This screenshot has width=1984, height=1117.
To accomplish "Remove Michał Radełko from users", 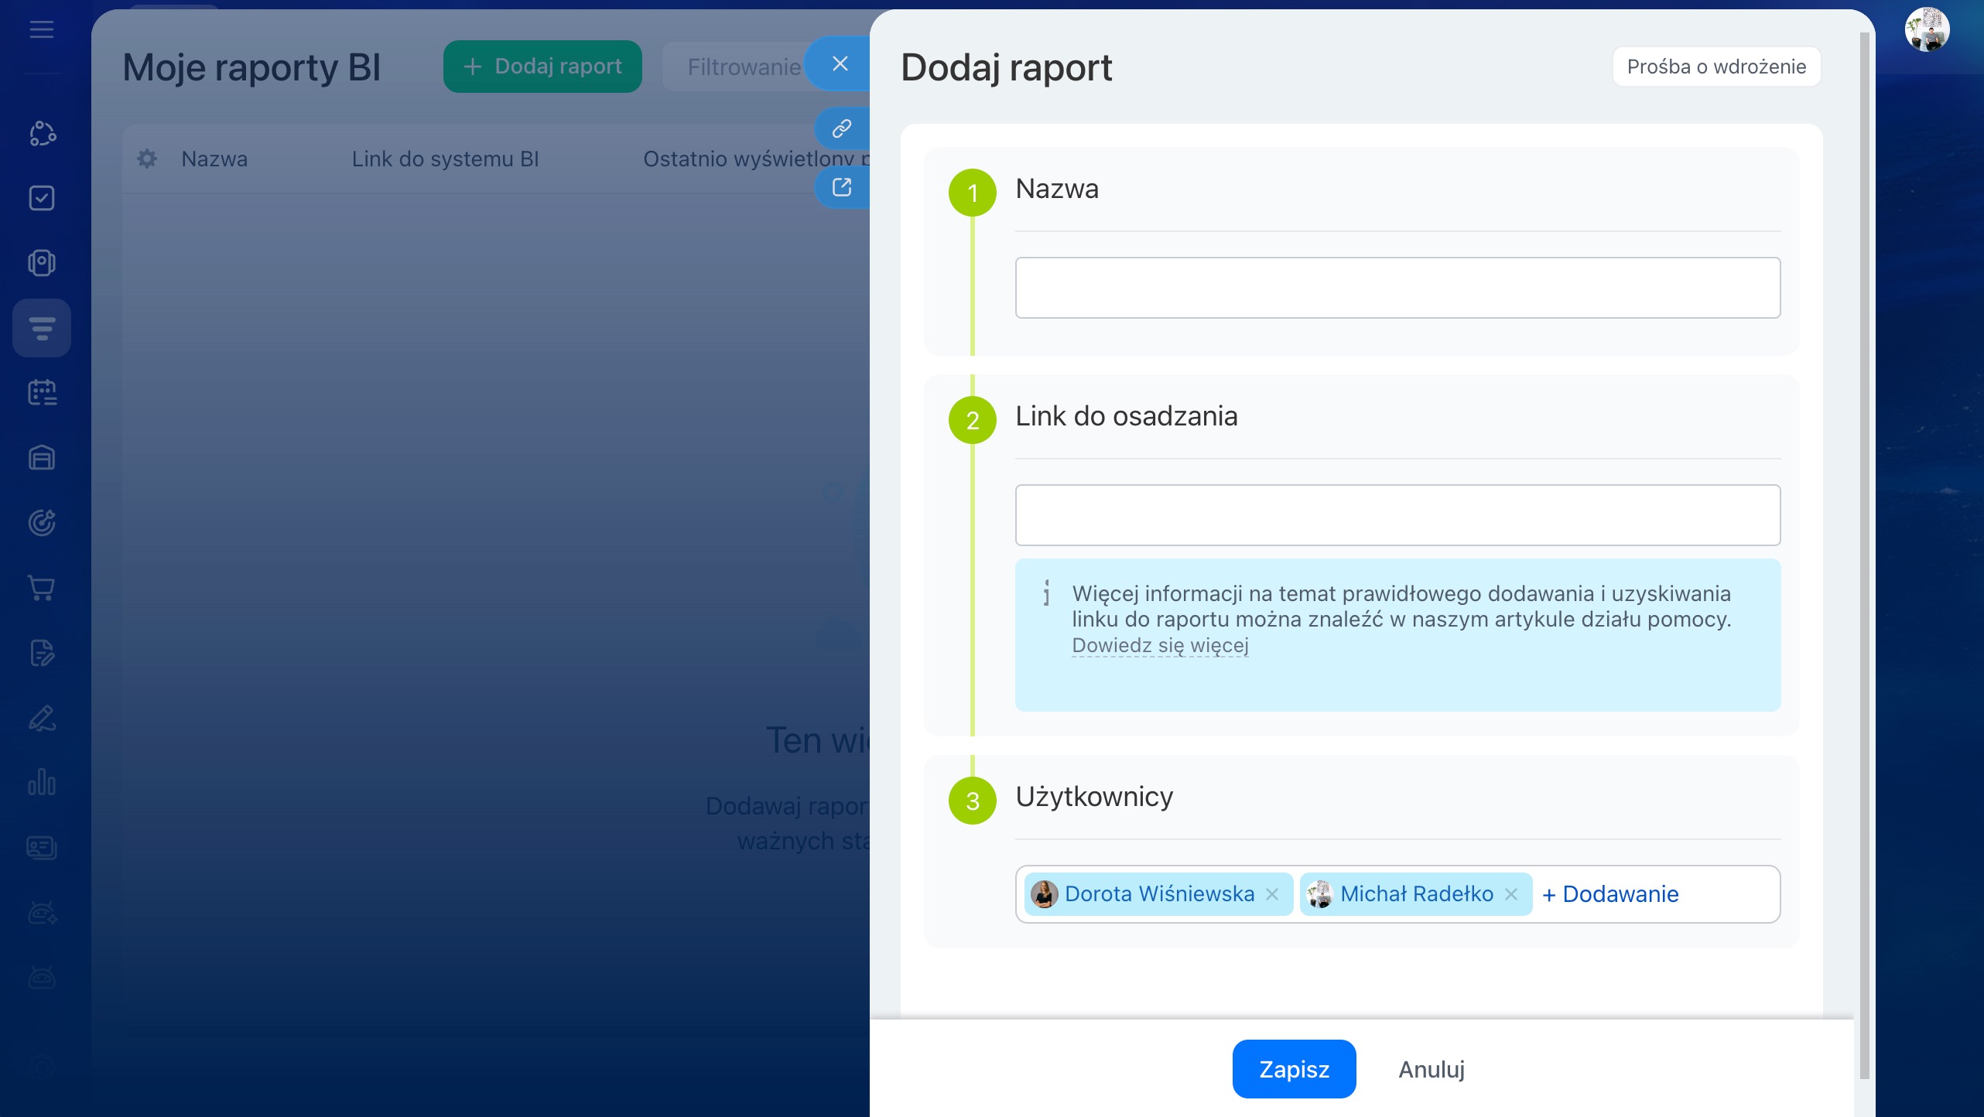I will (1511, 894).
